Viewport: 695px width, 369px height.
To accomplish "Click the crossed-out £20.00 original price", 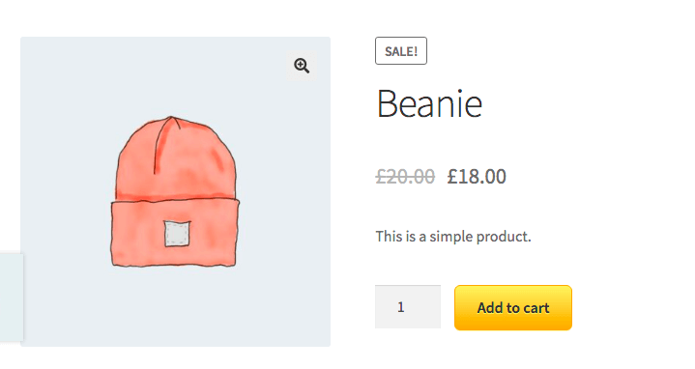I will coord(405,177).
